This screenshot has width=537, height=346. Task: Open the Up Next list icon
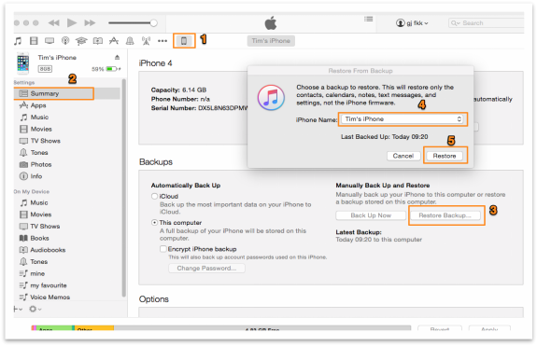(369, 19)
